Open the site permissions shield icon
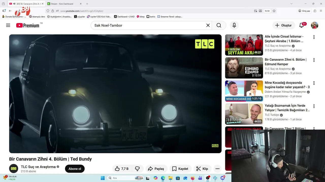The height and width of the screenshot is (182, 325). coord(48,11)
